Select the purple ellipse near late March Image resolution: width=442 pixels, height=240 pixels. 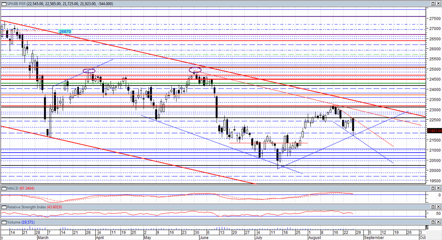coord(89,71)
